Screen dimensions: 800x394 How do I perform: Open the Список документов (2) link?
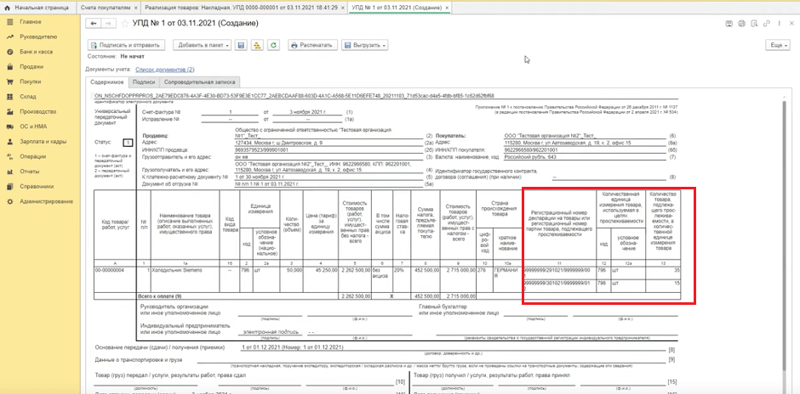(x=164, y=69)
